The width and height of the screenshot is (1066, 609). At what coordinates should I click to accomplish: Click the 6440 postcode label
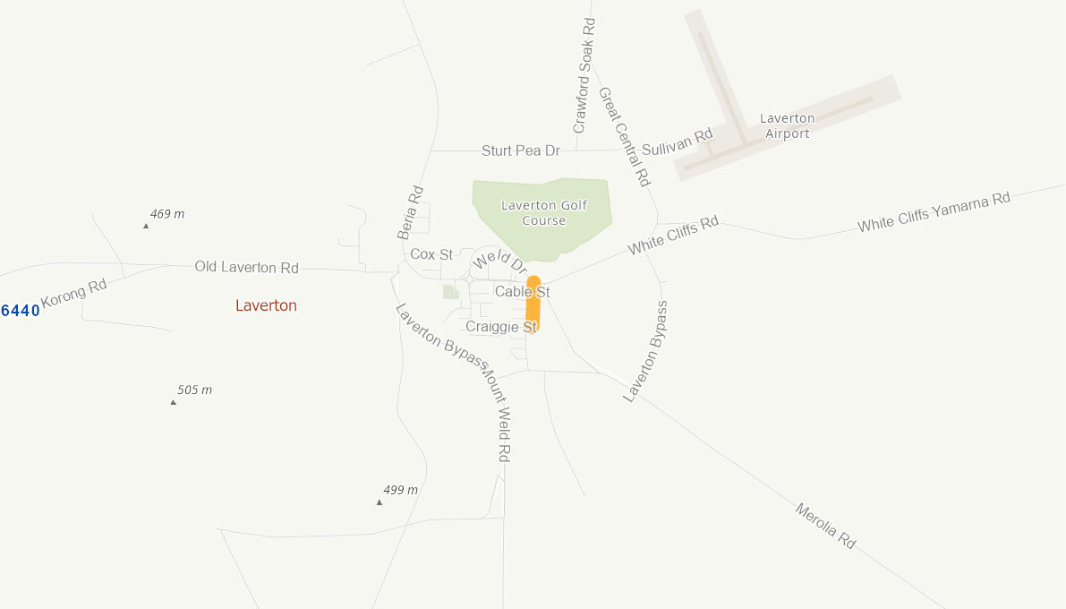point(21,311)
